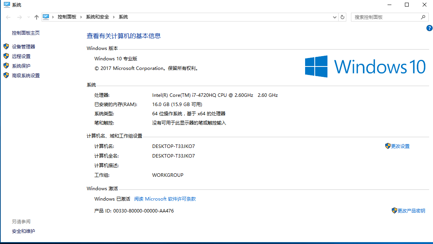
Task: Click the workgroup value WORKGROUP
Action: pyautogui.click(x=168, y=175)
